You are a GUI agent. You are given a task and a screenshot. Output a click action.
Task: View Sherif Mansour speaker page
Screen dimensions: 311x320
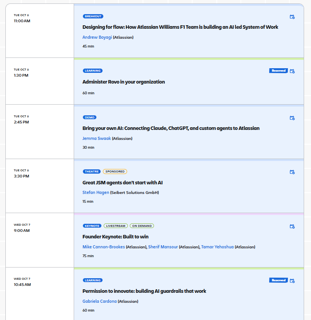[163, 247]
